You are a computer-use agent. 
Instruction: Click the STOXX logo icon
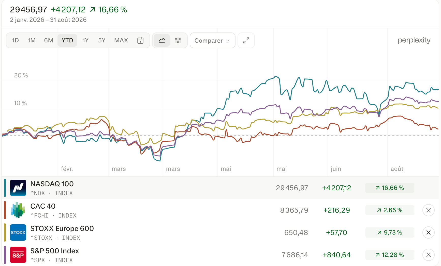click(18, 232)
